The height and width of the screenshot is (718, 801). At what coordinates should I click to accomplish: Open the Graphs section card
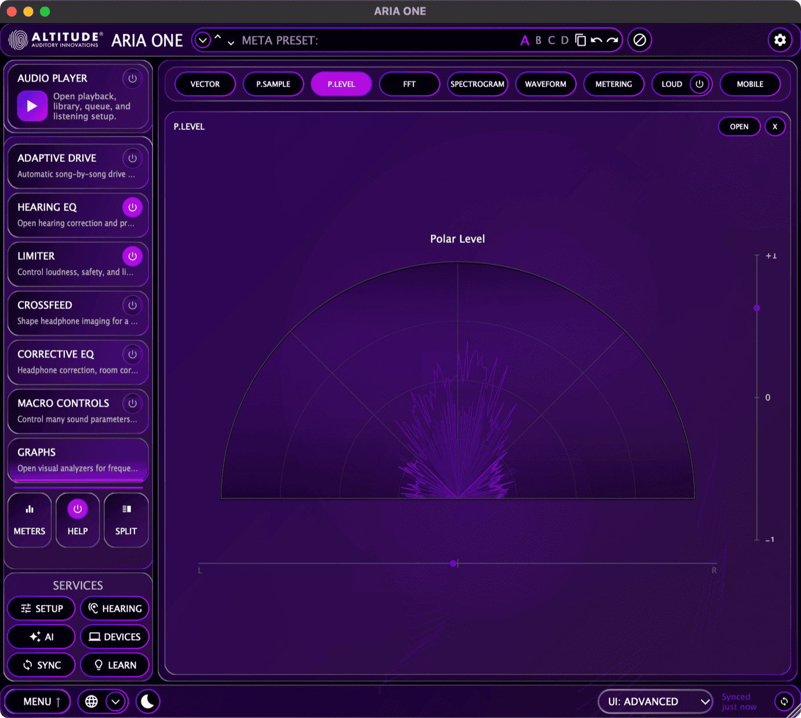point(78,460)
